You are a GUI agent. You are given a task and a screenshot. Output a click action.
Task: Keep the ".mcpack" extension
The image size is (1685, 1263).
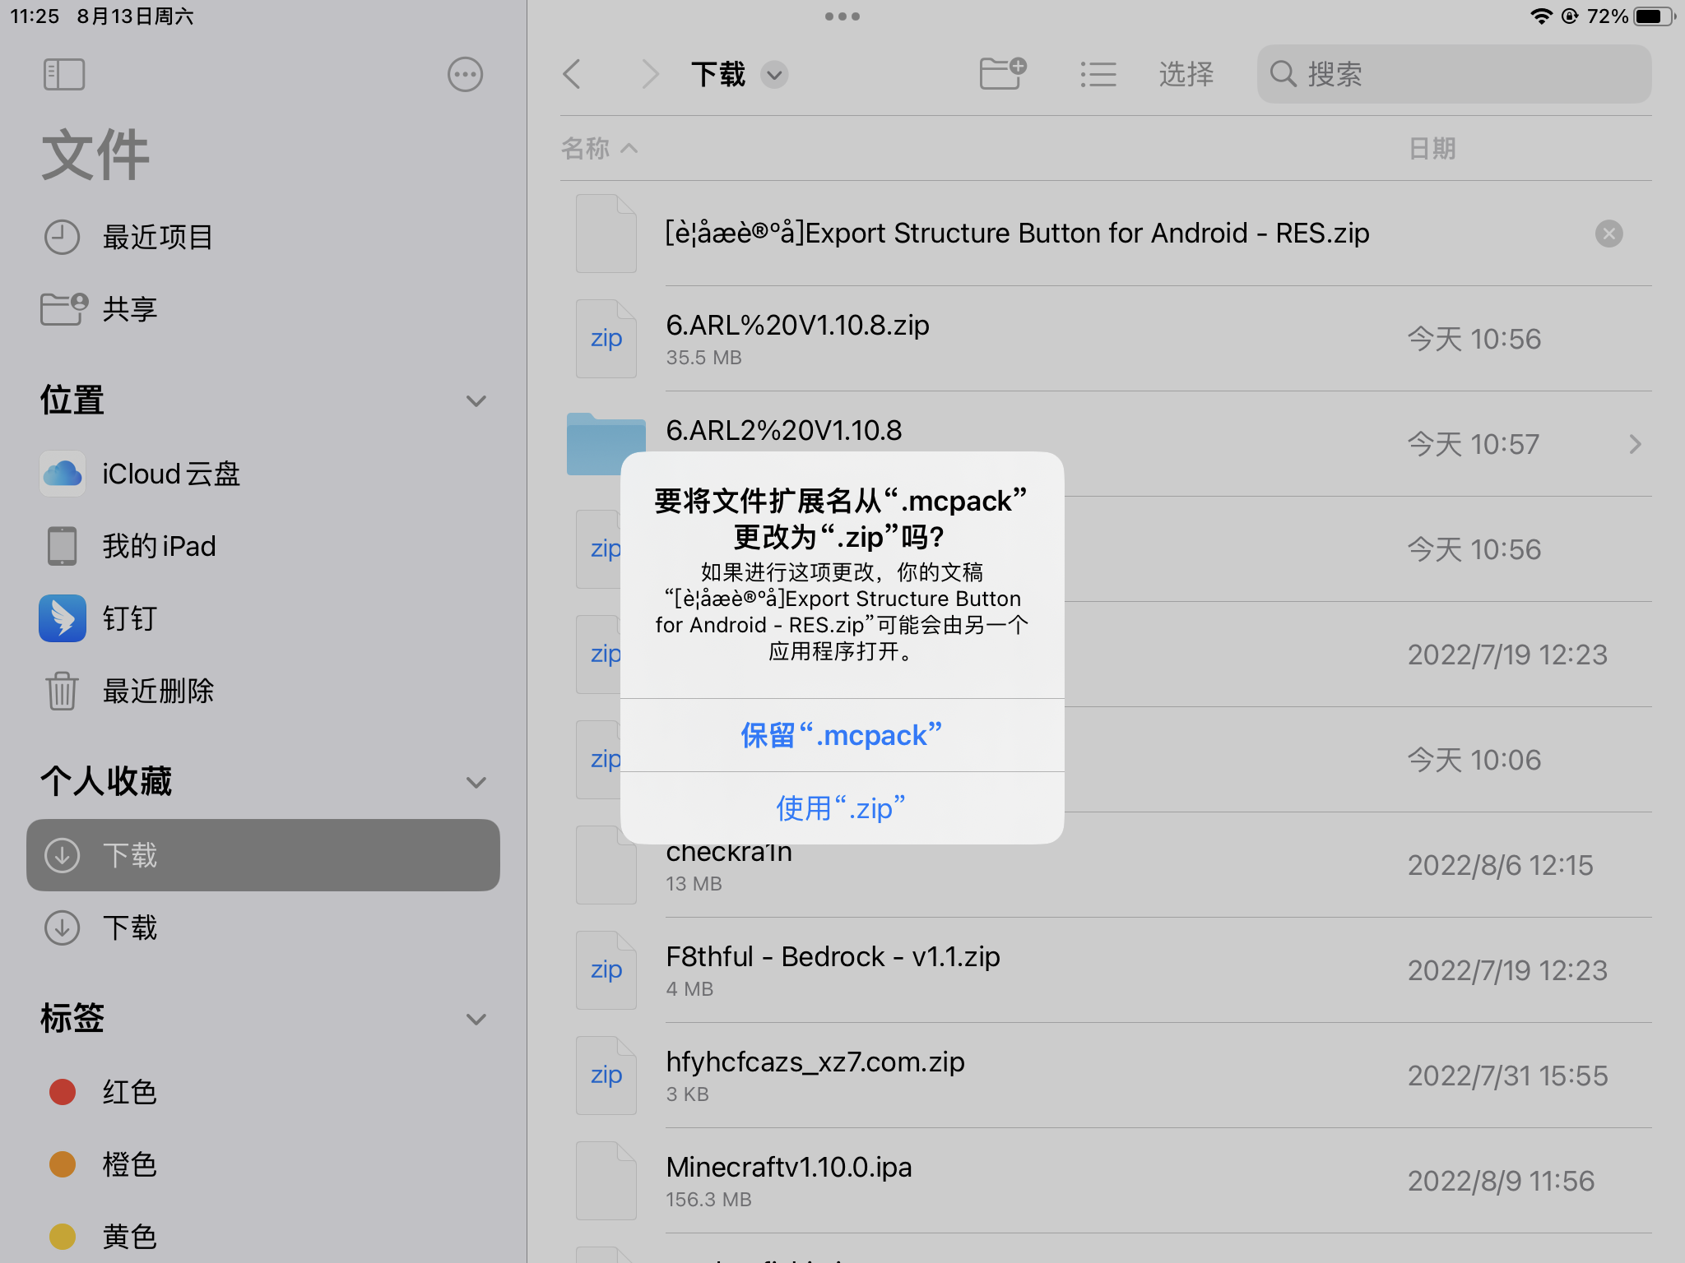842,735
